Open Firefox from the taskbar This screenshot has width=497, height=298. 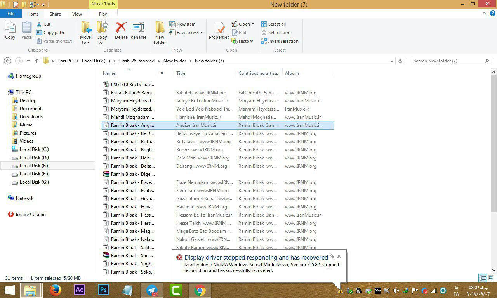[x=56, y=290]
